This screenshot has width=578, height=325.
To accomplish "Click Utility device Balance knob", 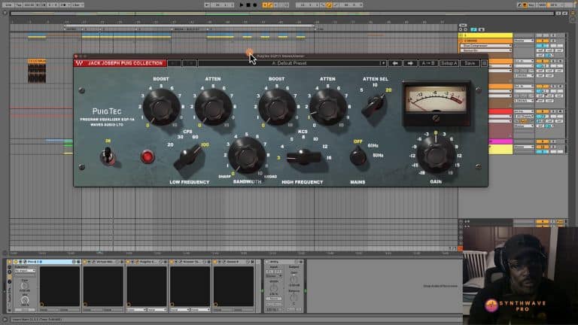I will [294, 297].
